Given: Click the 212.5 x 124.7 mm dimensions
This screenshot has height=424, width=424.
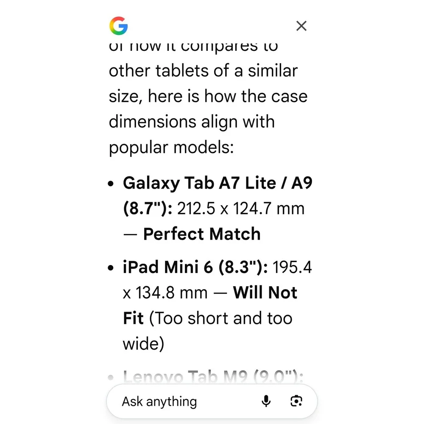Looking at the screenshot, I should point(241,209).
